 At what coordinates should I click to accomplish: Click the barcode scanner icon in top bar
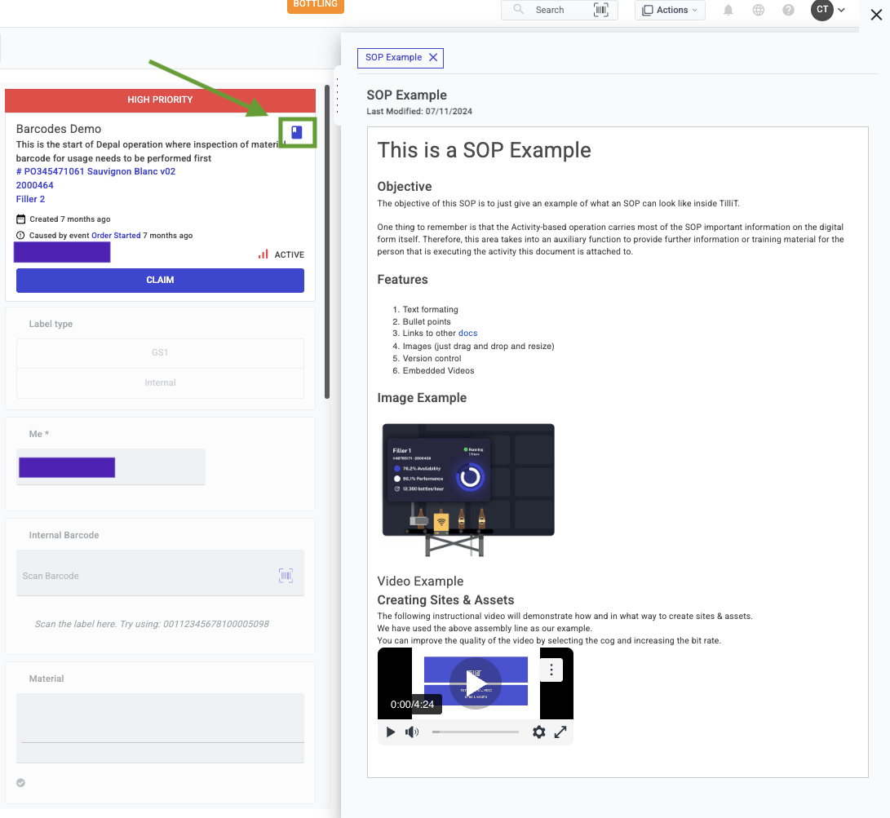tap(601, 10)
